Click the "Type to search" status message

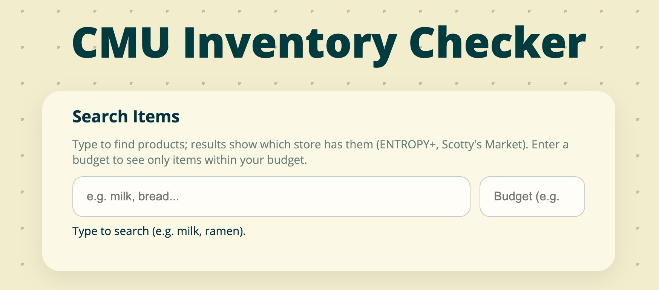point(110,231)
